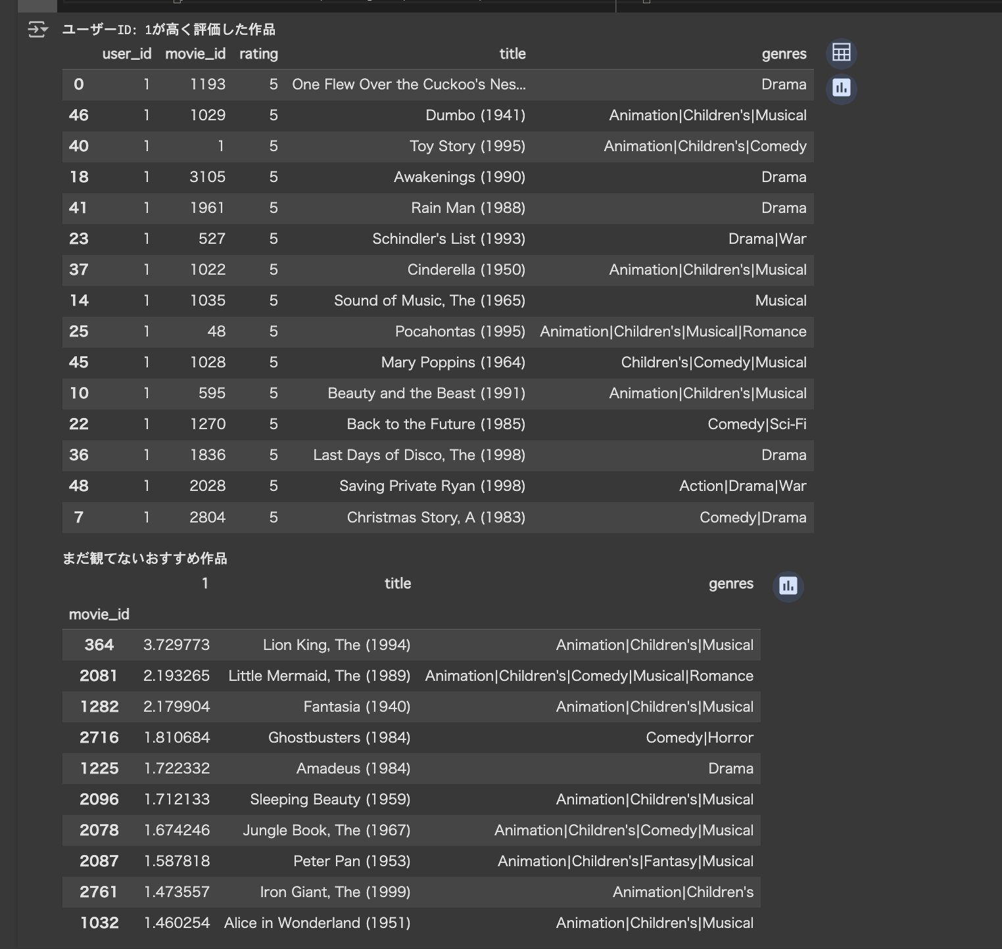The image size is (1002, 949).
Task: Click the user_id column header
Action: tap(127, 54)
